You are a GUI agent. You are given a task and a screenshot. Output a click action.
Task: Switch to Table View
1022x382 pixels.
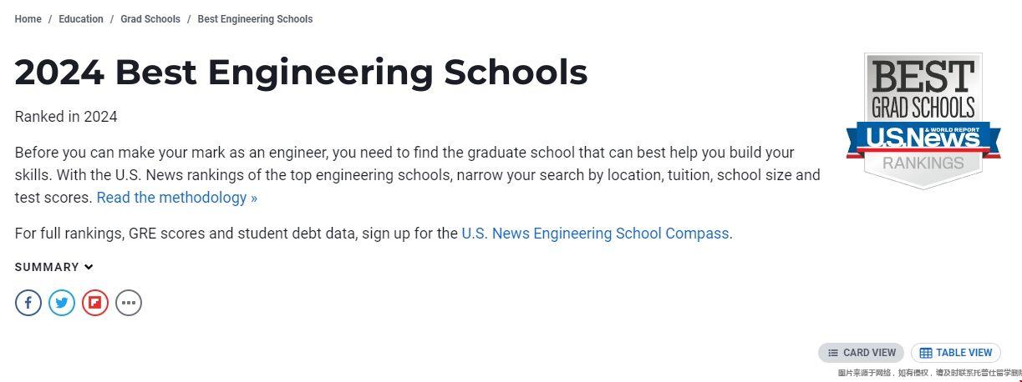(x=956, y=353)
